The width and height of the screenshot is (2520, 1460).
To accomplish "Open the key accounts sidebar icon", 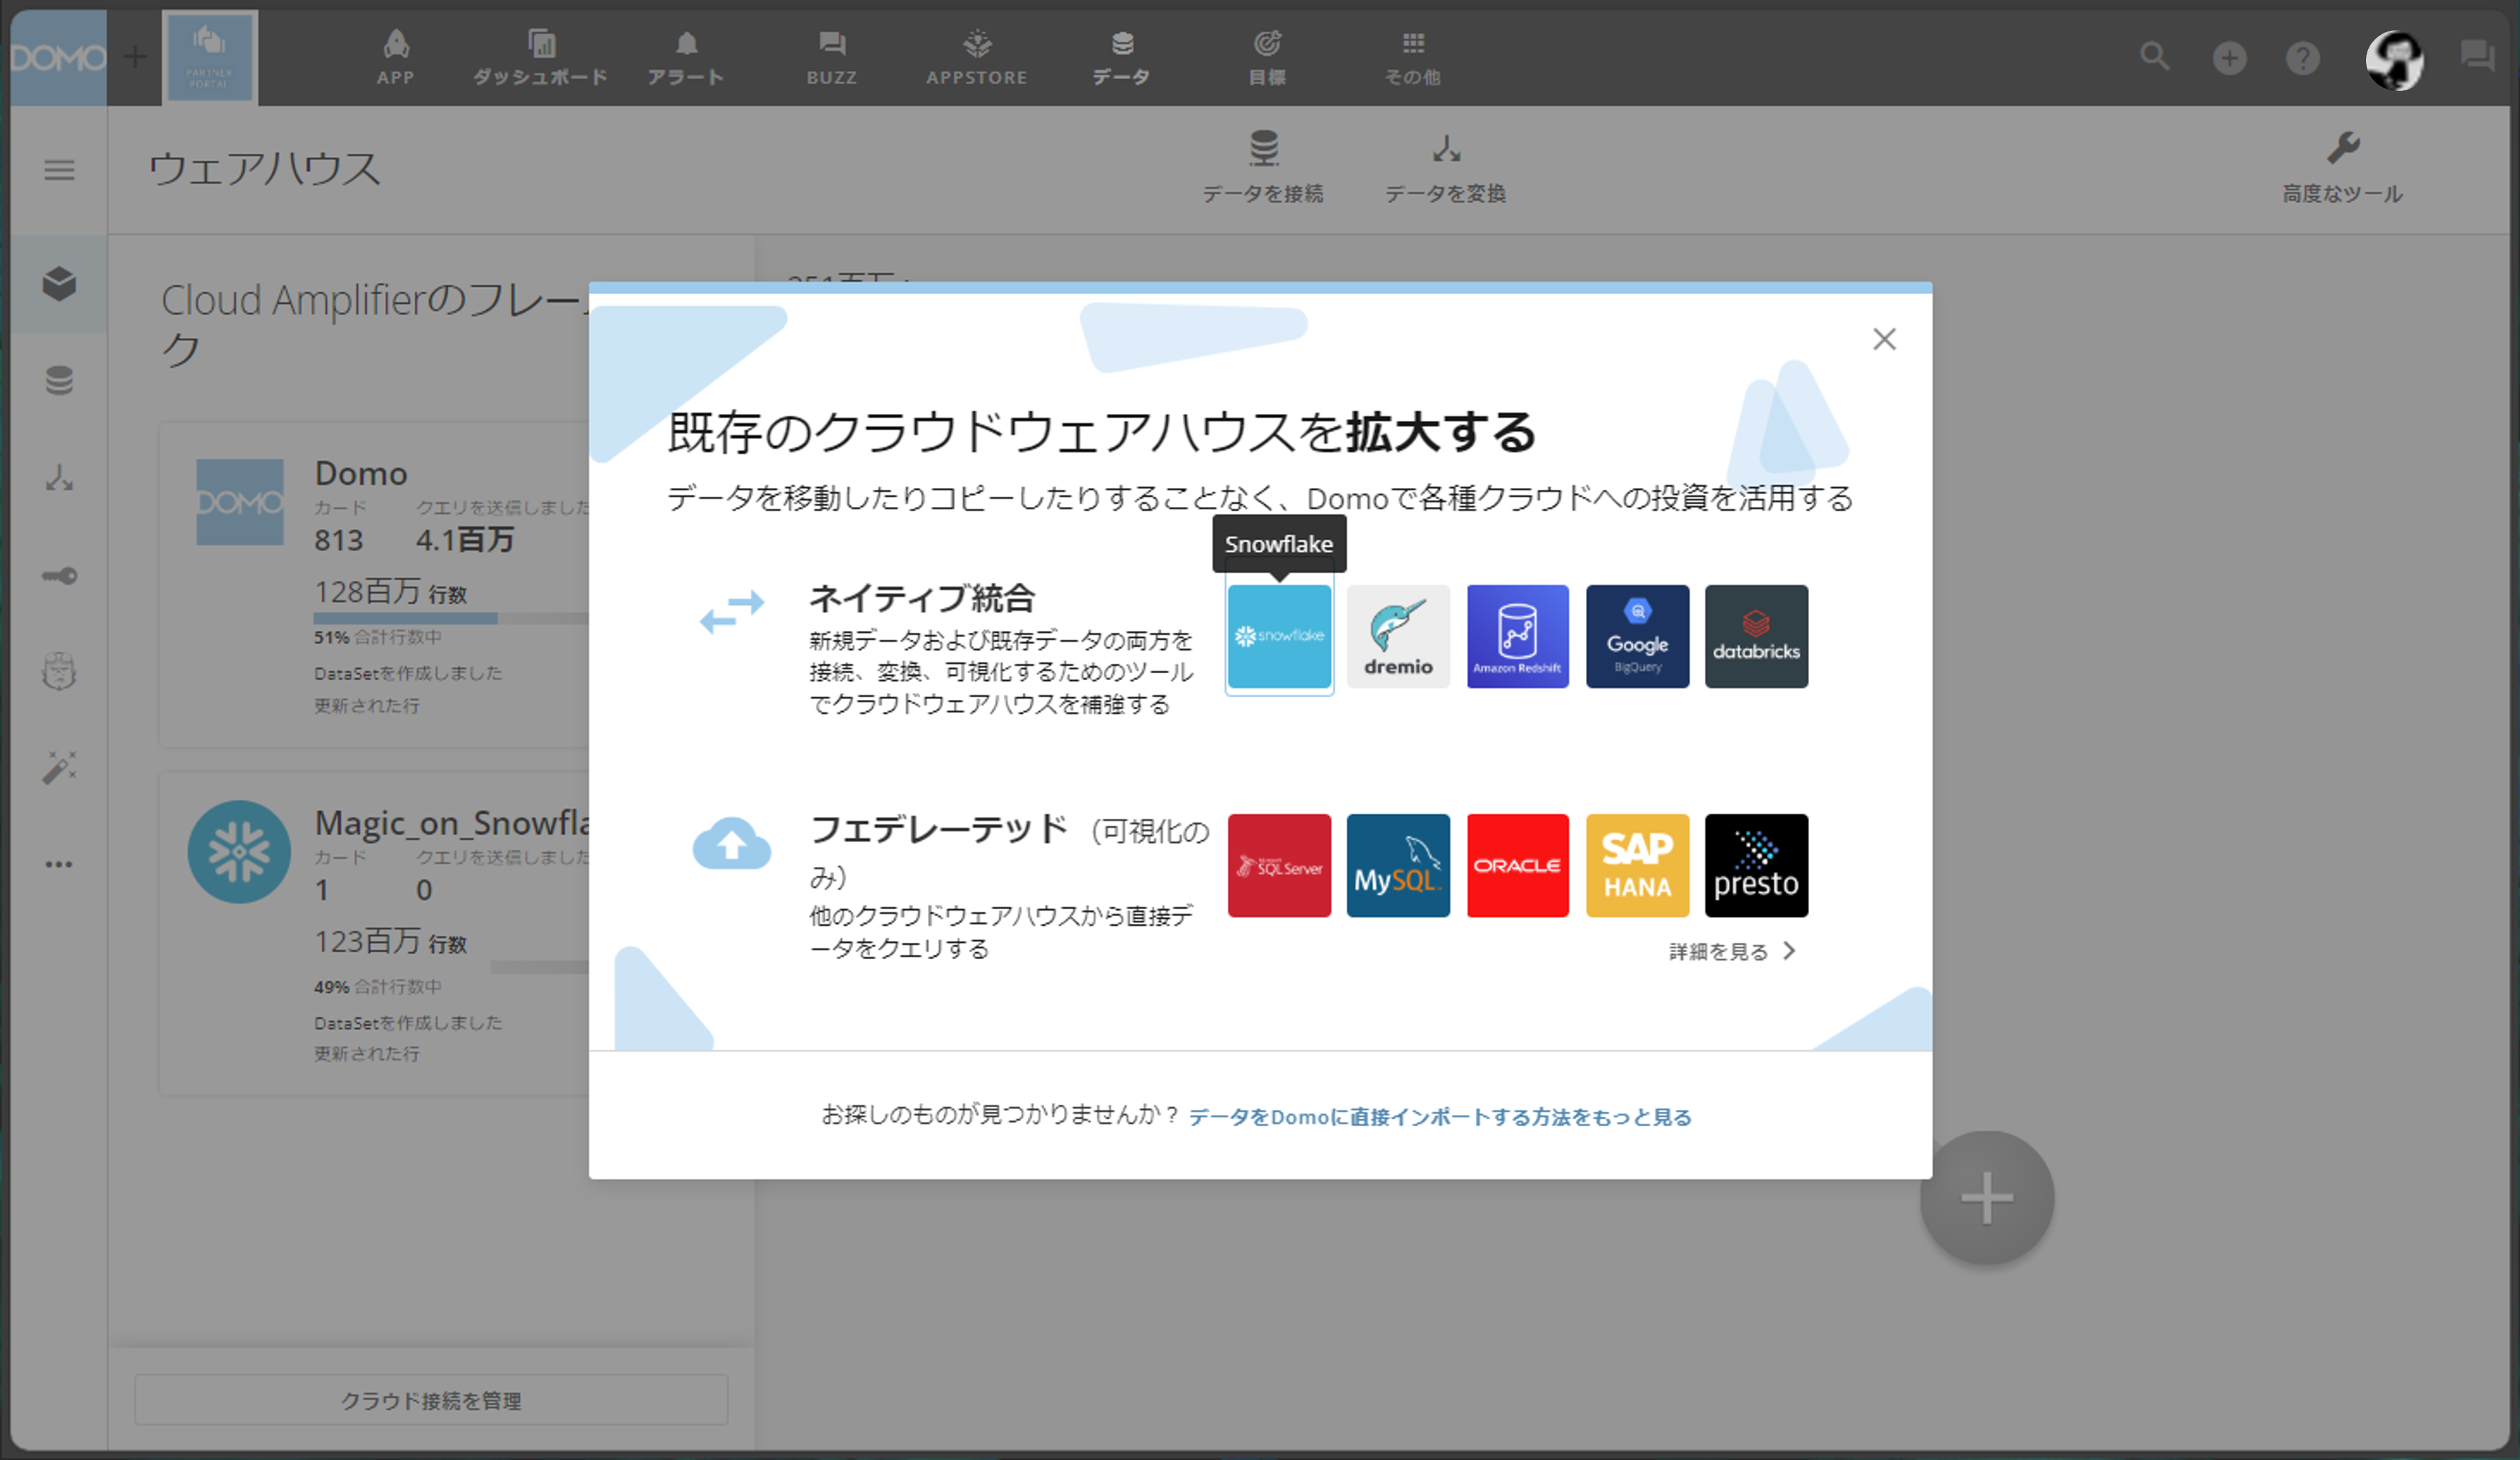I will (59, 575).
